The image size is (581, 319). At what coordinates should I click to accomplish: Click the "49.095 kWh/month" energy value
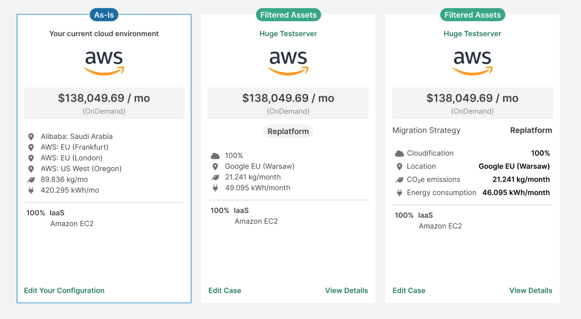tap(257, 188)
